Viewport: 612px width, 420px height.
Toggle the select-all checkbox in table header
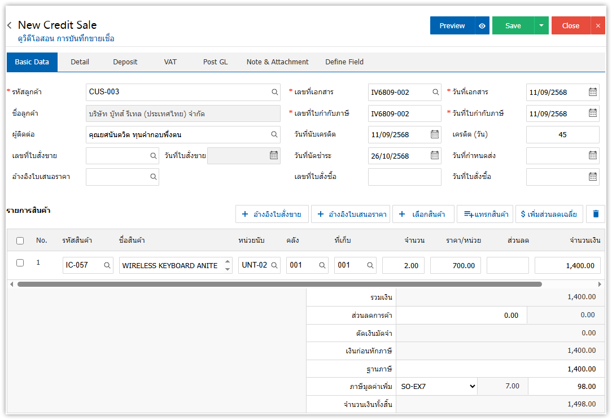point(20,240)
